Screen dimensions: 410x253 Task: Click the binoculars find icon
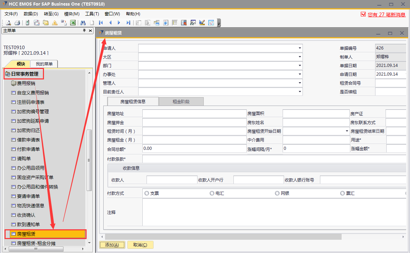[x=83, y=23]
